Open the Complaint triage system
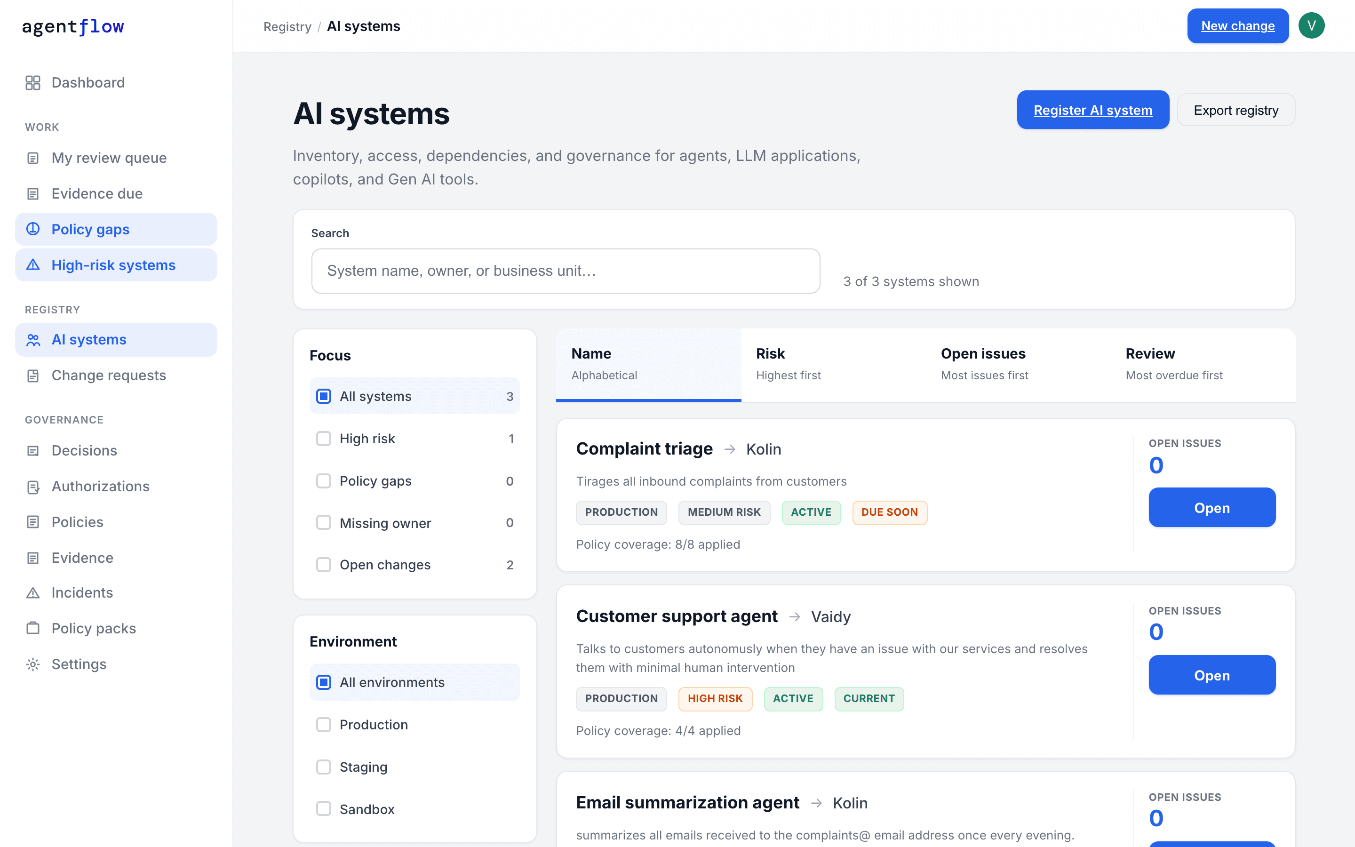Image resolution: width=1355 pixels, height=847 pixels. tap(1212, 508)
